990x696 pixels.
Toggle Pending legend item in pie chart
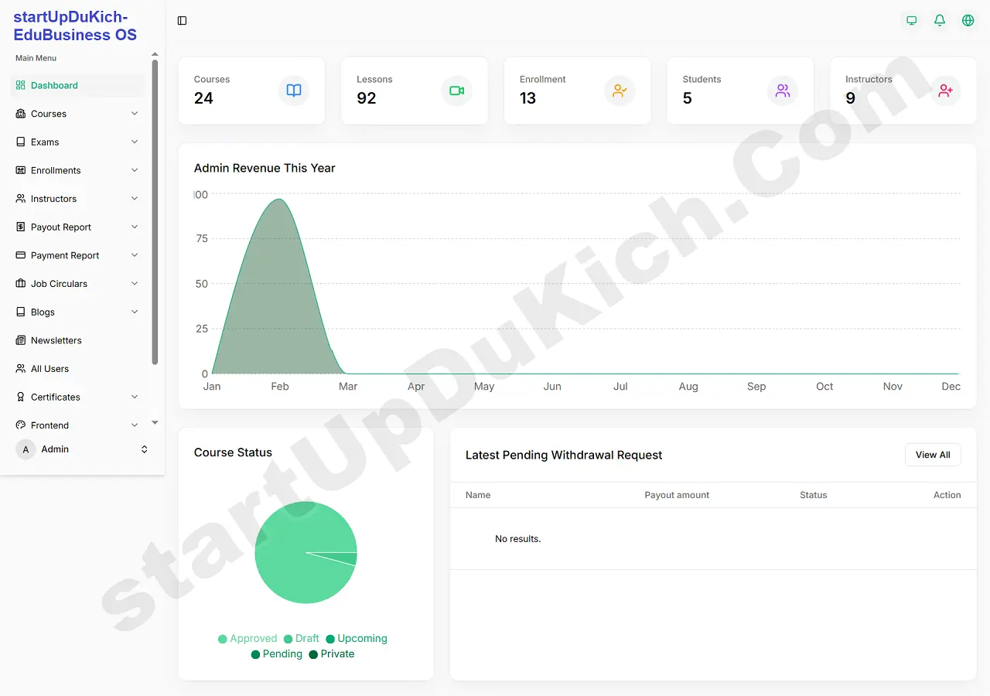point(277,654)
